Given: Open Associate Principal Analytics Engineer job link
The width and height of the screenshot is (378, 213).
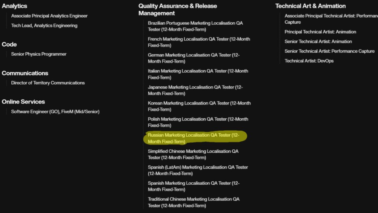Looking at the screenshot, I should (x=49, y=16).
